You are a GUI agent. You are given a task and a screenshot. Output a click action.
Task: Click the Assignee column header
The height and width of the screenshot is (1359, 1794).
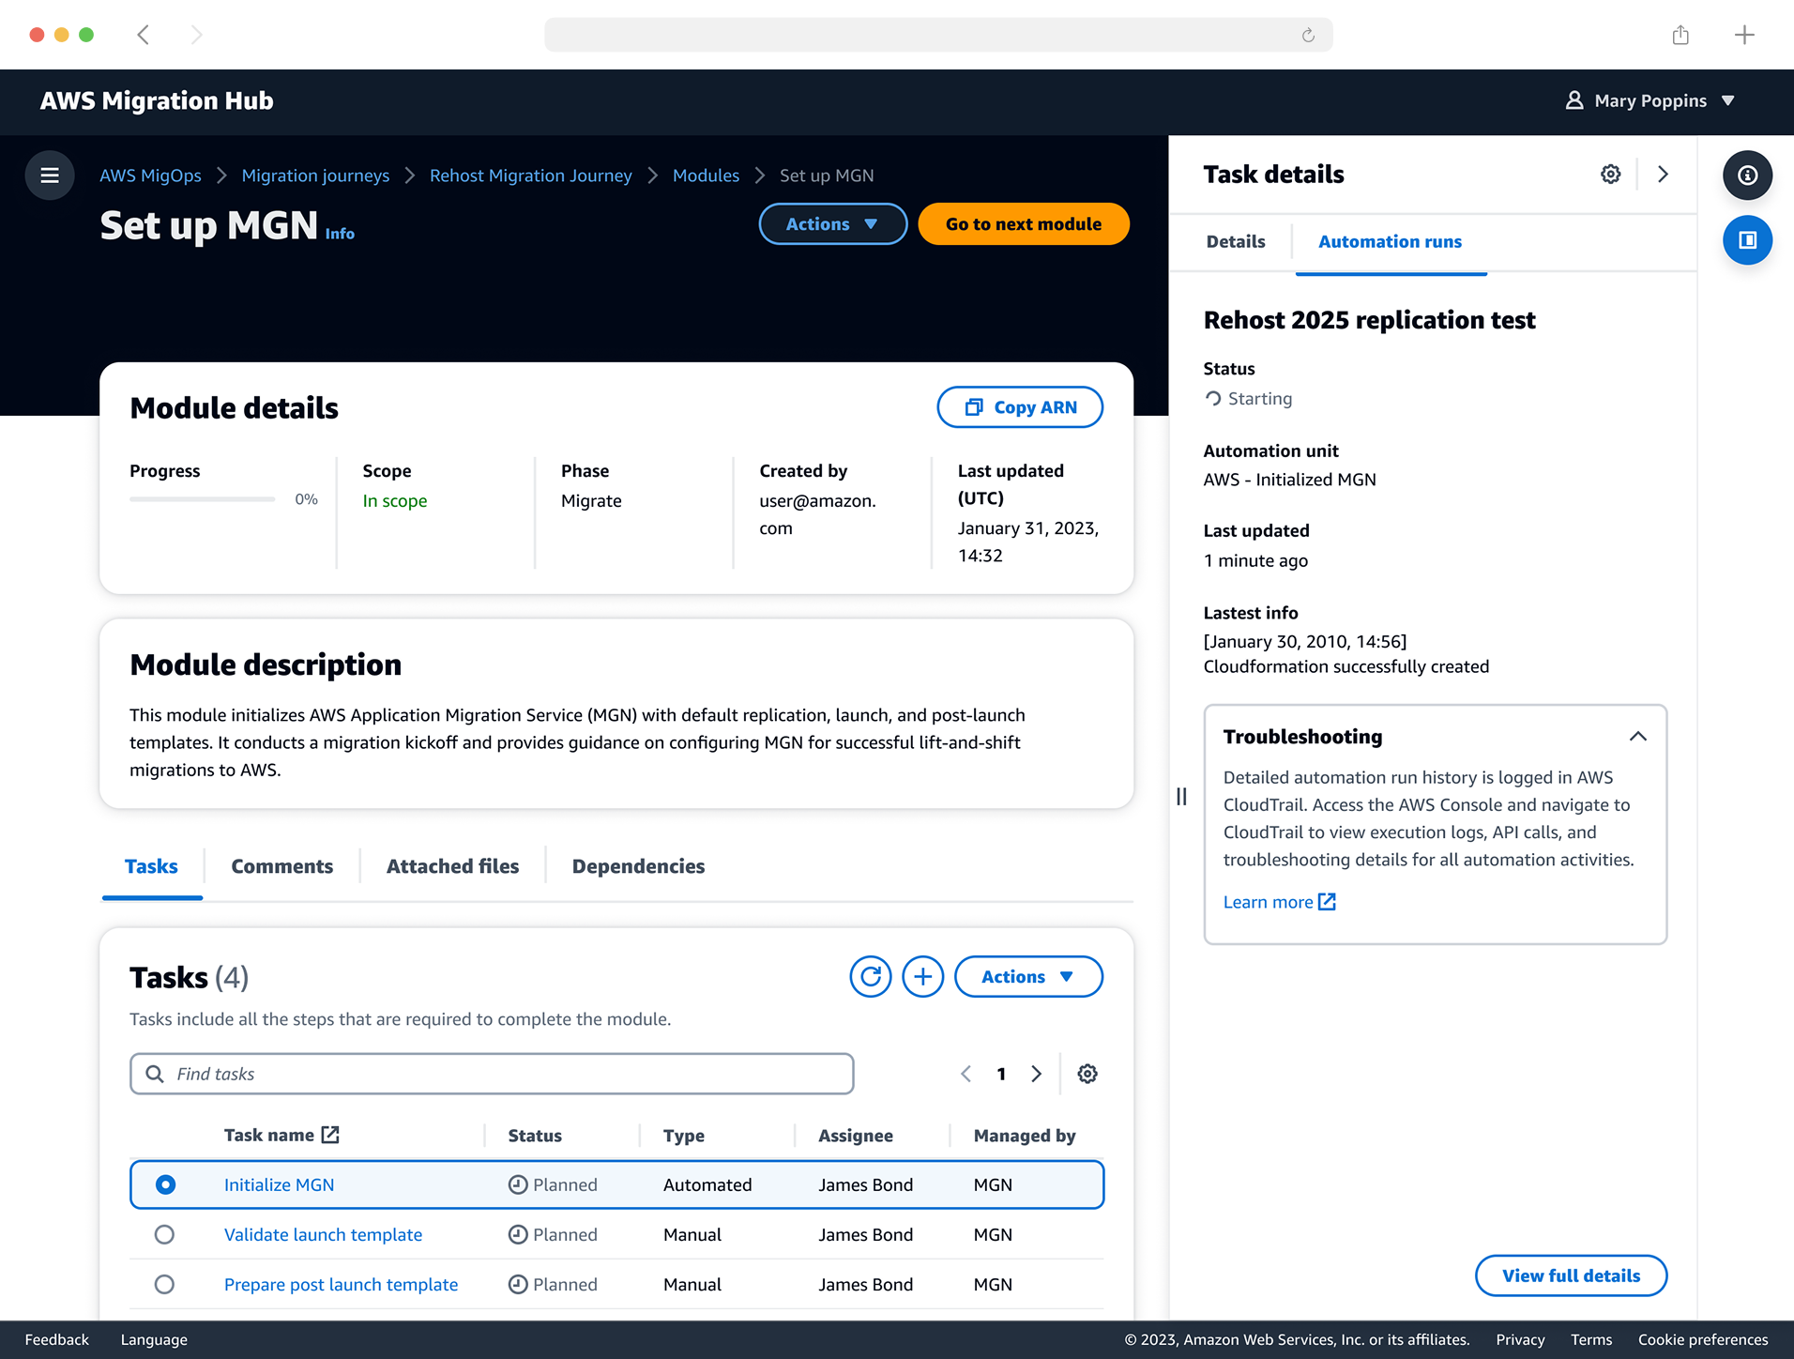[x=855, y=1136]
